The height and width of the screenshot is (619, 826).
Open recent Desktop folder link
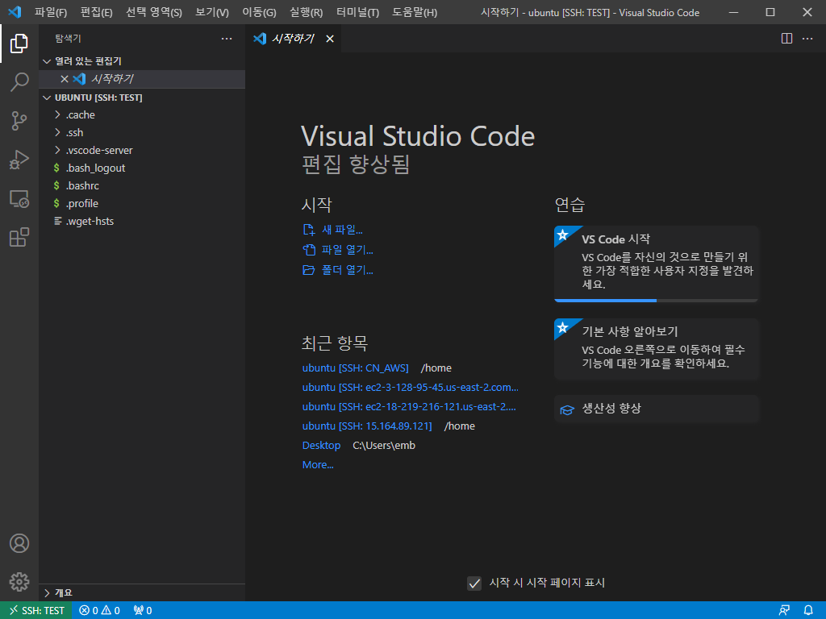[x=321, y=445]
